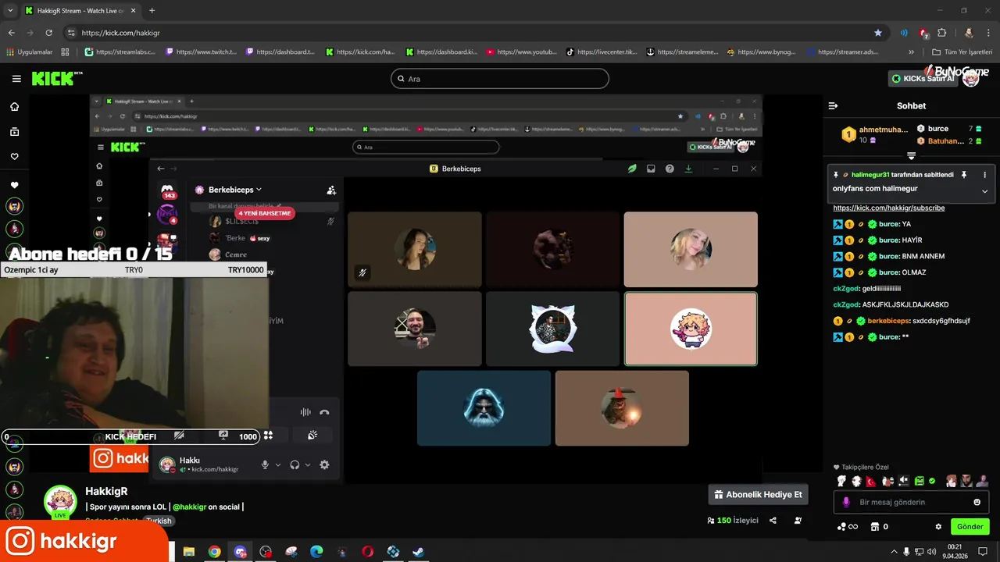The width and height of the screenshot is (1000, 562).
Task: Click the filled heart icon in sidebar
Action: (14, 185)
